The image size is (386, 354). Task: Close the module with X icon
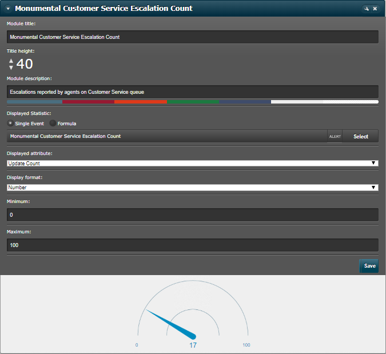coord(375,9)
